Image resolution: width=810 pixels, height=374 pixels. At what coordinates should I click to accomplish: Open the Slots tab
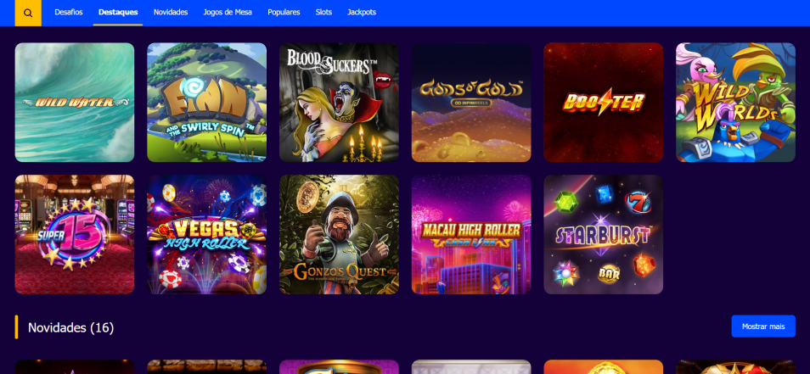323,13
